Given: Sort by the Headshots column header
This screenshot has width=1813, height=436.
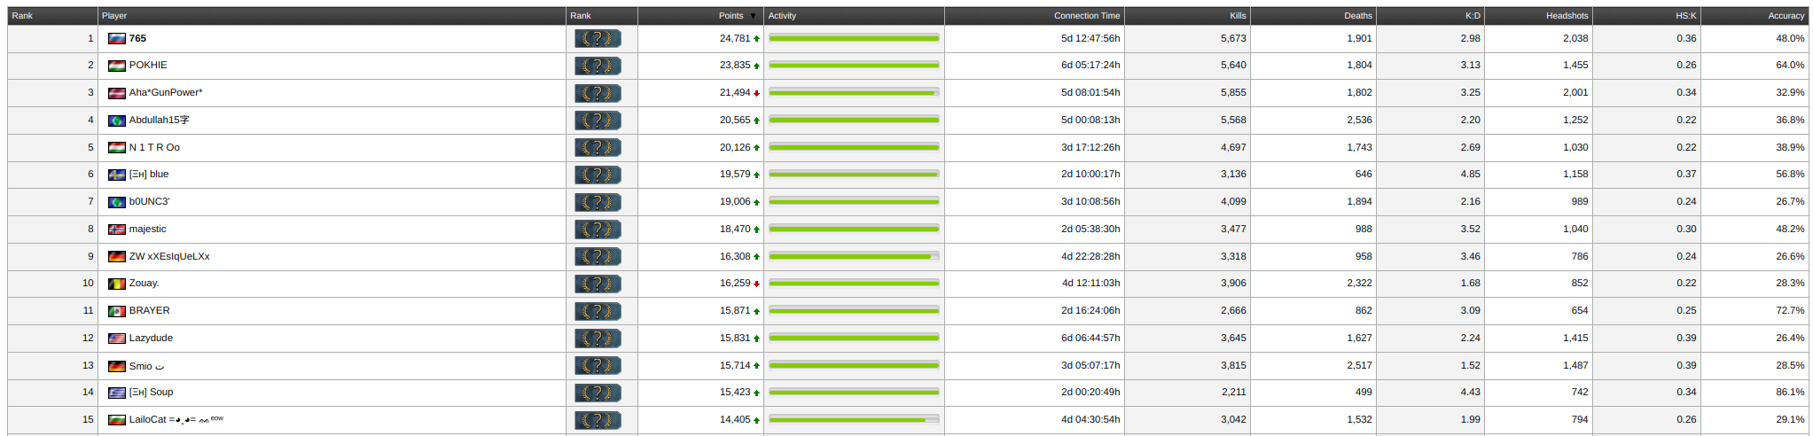Looking at the screenshot, I should tap(1567, 16).
